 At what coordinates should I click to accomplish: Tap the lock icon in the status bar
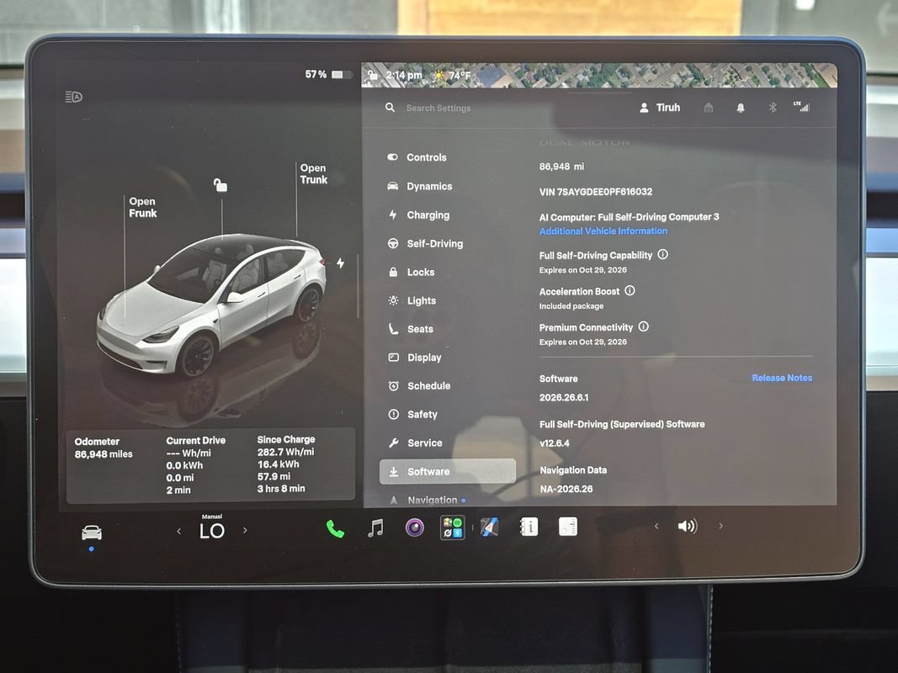(x=373, y=75)
